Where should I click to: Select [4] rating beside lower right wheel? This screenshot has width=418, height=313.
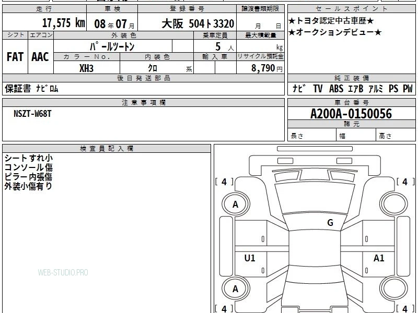[x=405, y=309]
